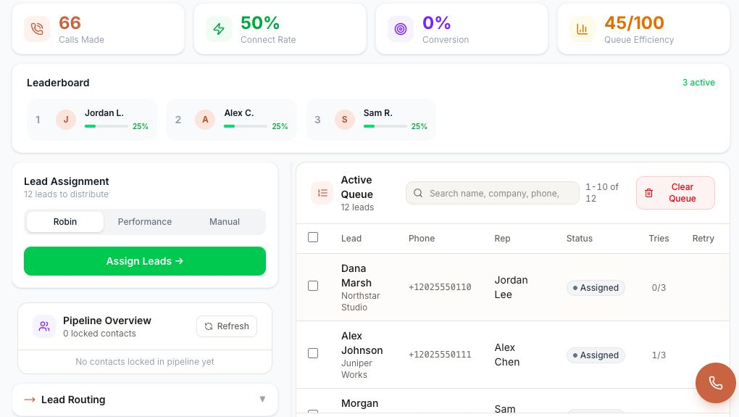Click the "1-10 of 12" pagination text
The image size is (739, 417).
pos(602,192)
